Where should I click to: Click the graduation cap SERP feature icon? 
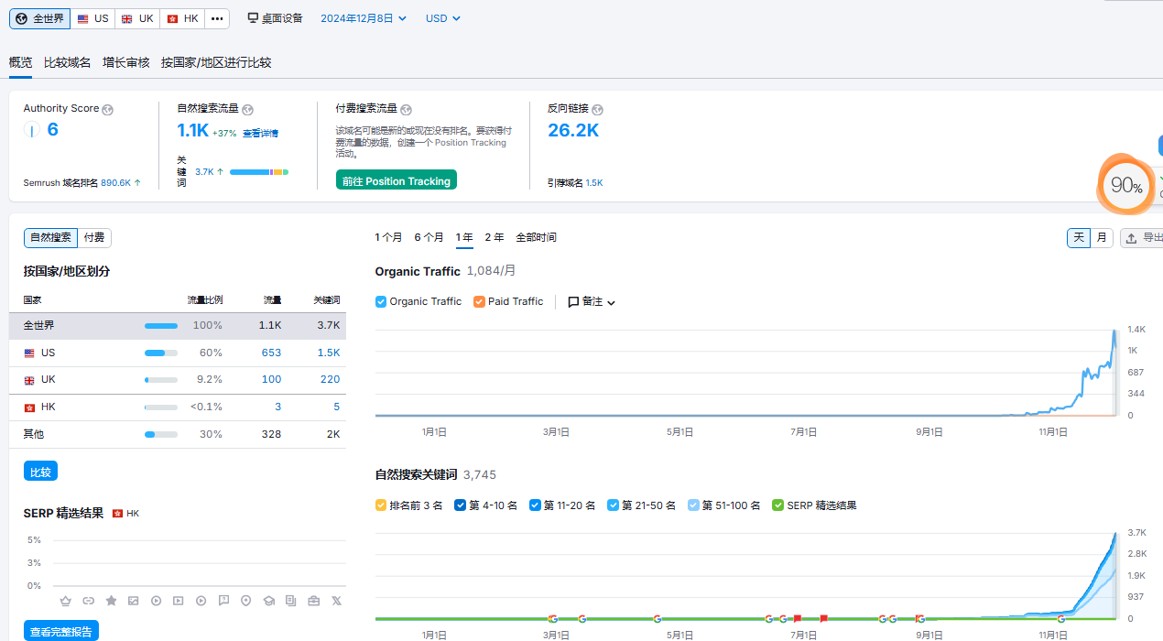click(269, 601)
